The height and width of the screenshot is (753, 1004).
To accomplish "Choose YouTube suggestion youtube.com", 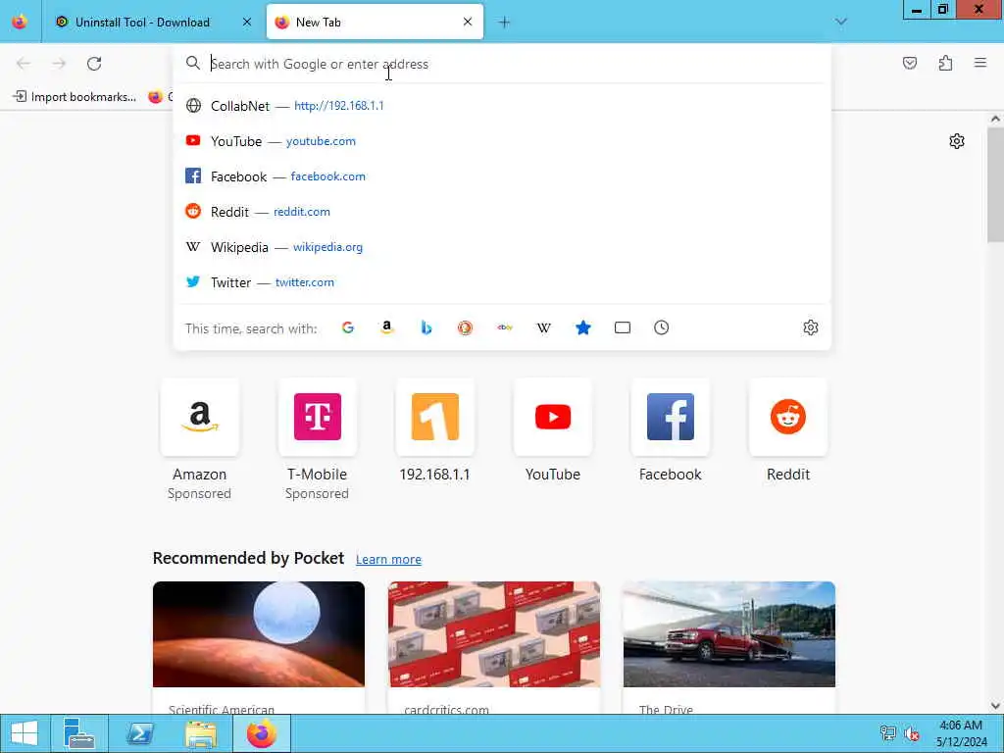I will 502,141.
